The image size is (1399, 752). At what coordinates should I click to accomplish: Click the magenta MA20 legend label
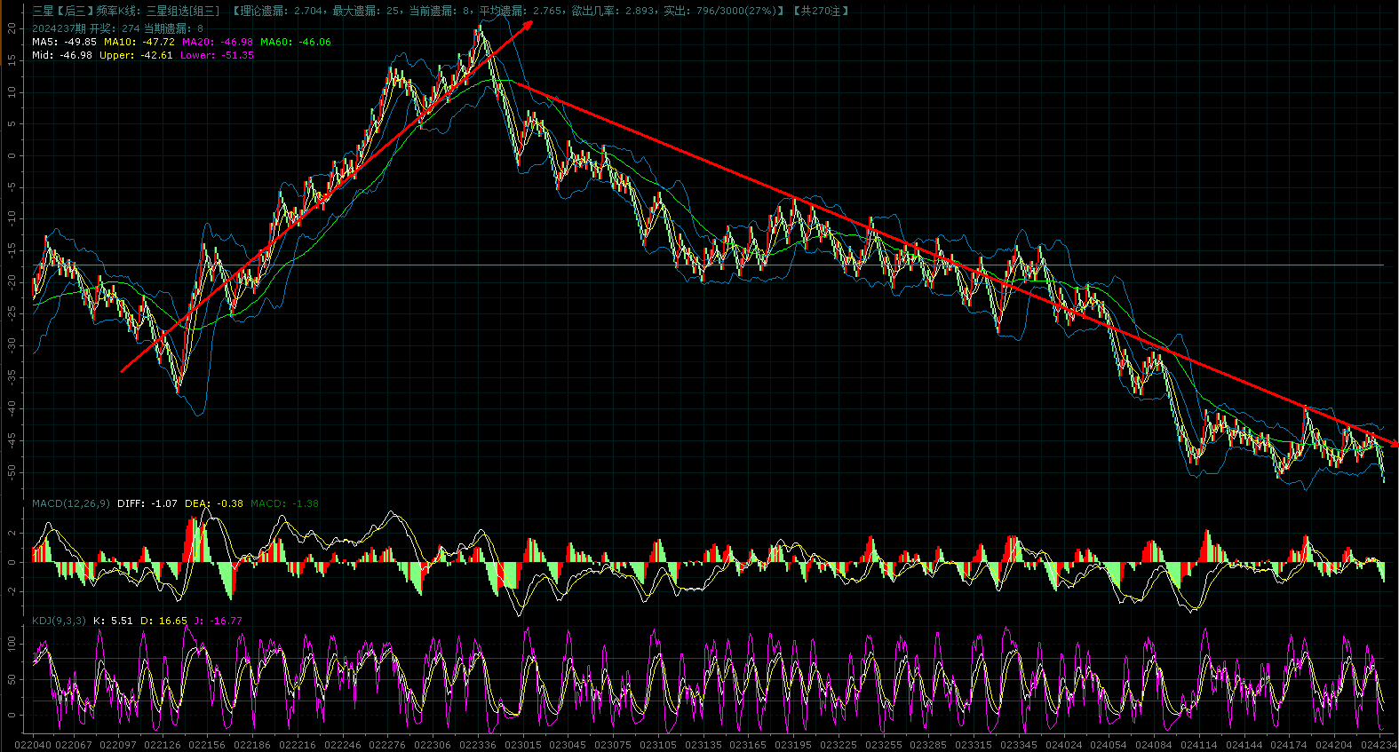(217, 42)
